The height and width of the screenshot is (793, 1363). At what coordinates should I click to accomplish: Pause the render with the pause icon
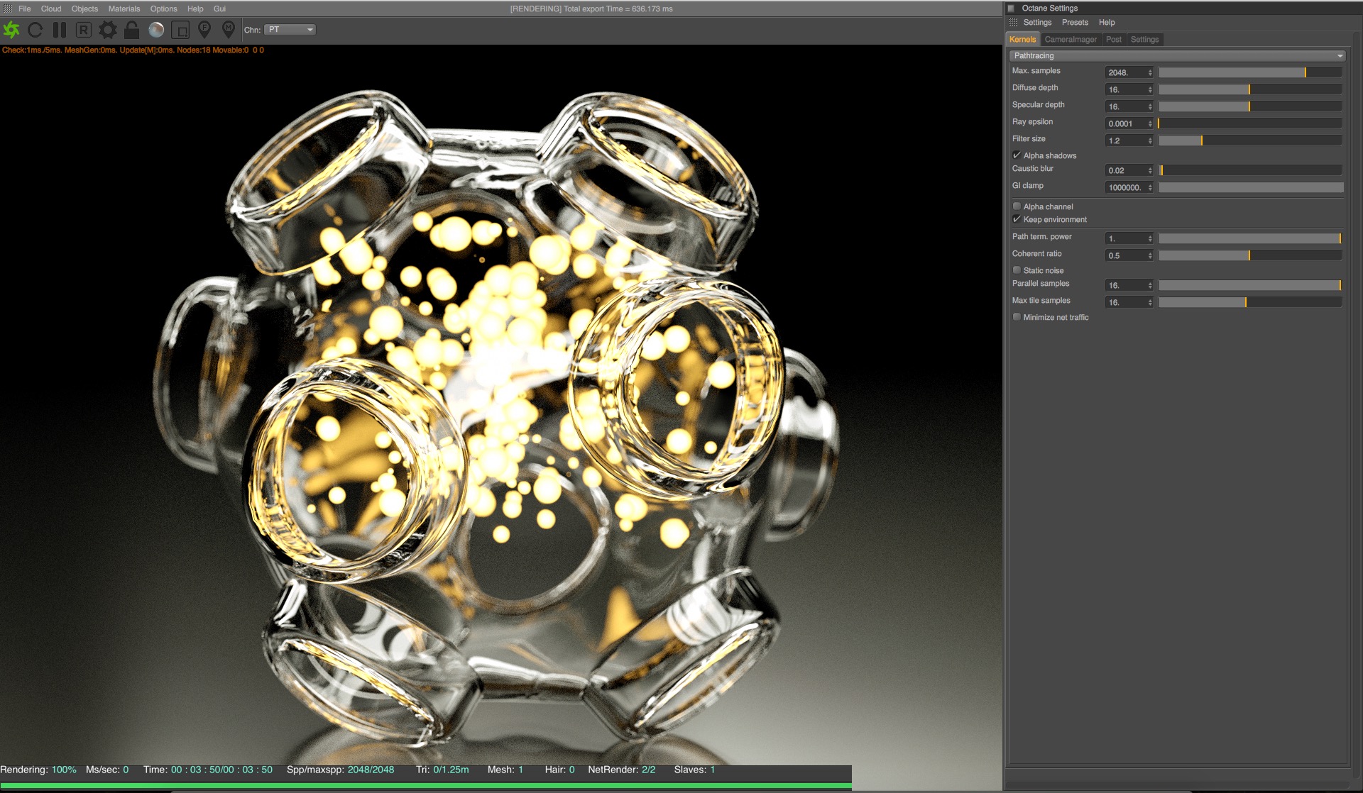[60, 30]
